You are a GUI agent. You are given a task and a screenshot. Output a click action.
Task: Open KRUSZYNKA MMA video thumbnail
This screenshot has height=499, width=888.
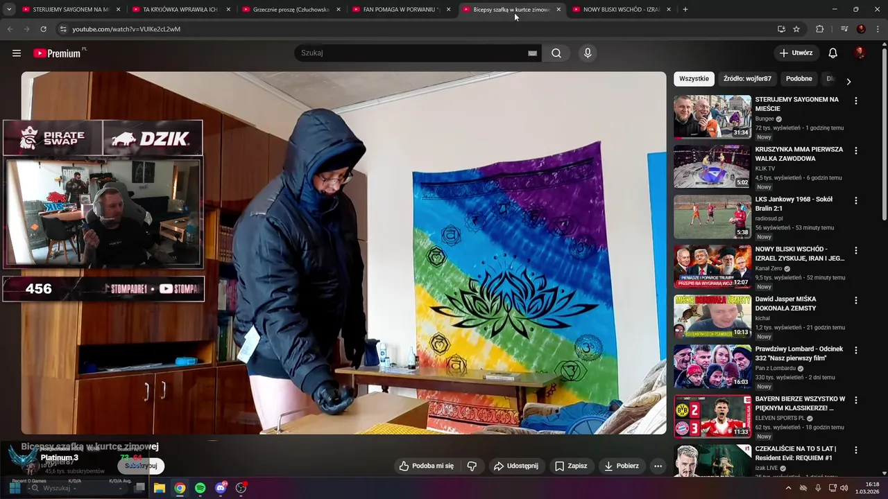pyautogui.click(x=712, y=166)
